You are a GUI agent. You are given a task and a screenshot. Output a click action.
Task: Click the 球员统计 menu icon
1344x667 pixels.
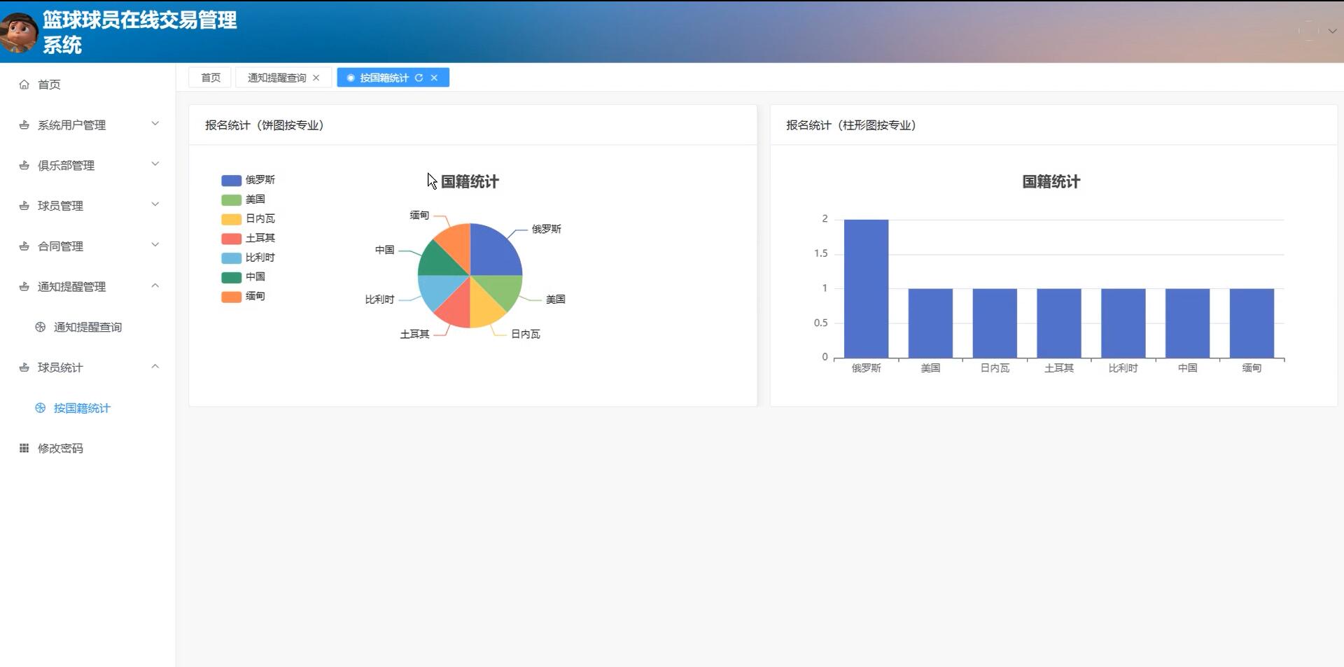tap(24, 367)
